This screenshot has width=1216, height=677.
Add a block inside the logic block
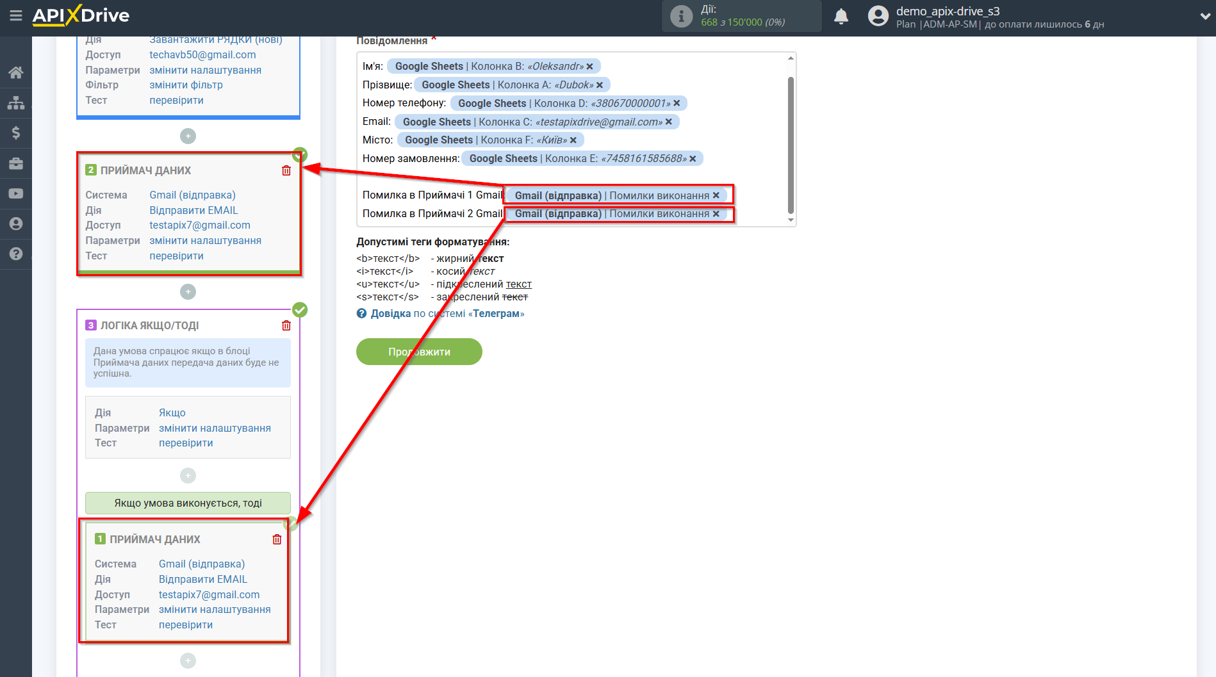[188, 475]
